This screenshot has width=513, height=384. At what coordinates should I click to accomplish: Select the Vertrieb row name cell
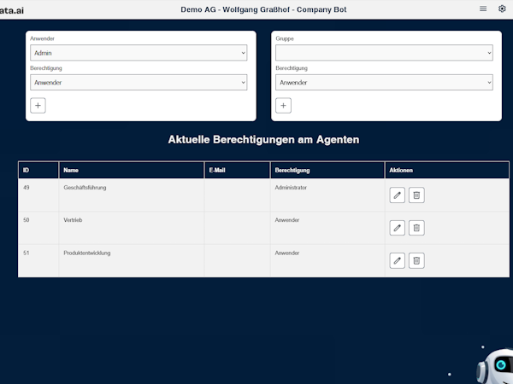[74, 220]
